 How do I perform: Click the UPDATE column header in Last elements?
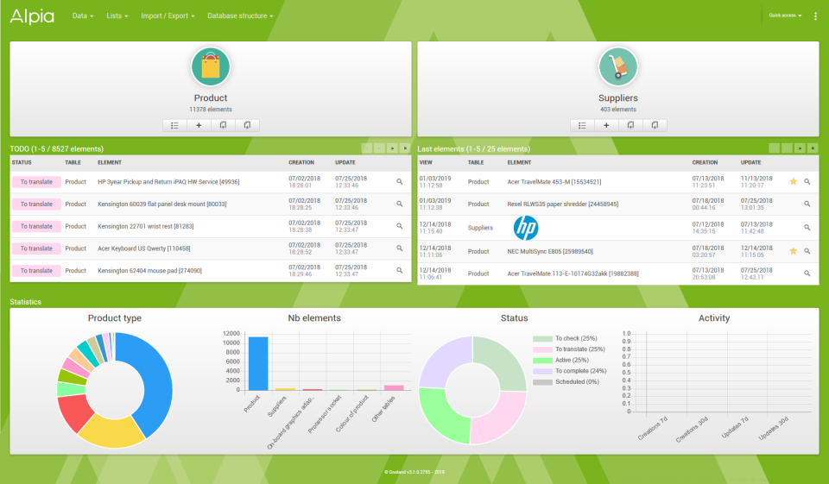(x=750, y=163)
